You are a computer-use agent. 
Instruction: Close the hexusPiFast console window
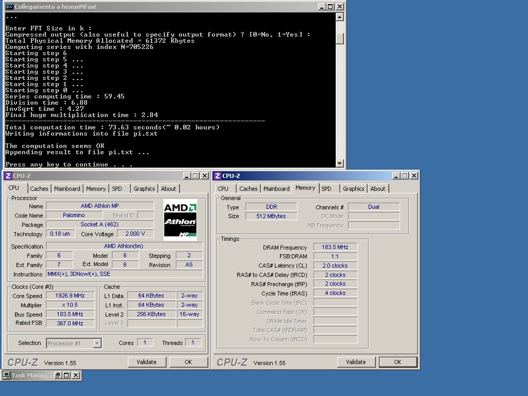point(340,6)
